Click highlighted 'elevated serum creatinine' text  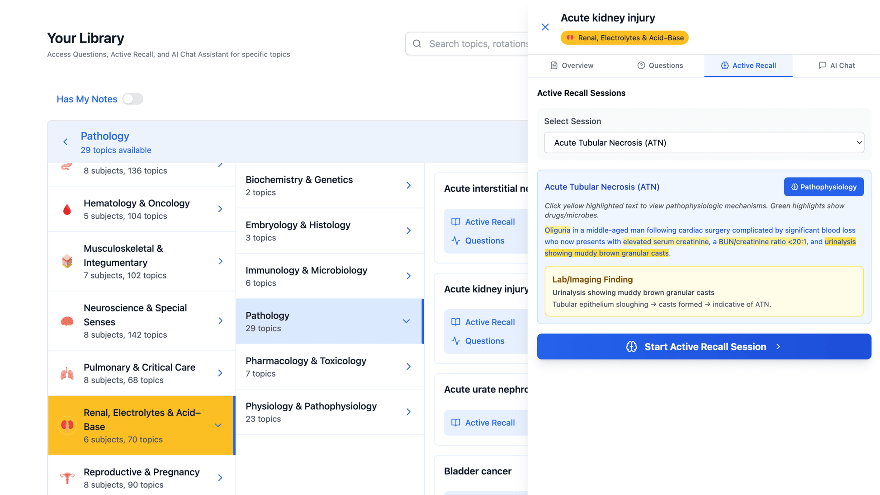[665, 242]
